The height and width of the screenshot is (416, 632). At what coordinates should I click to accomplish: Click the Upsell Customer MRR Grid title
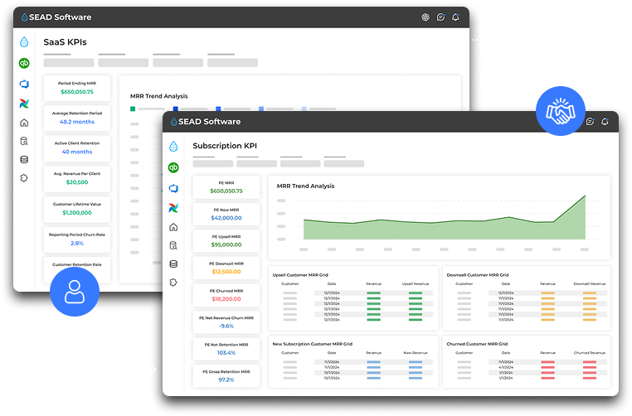[300, 275]
